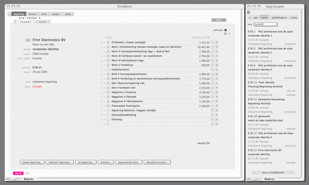Click the ellipsis button beside First Electronics BV
309x185 pixels.
click(x=28, y=40)
